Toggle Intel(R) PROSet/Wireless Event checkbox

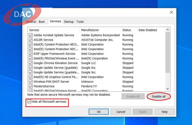pyautogui.click(x=31, y=58)
